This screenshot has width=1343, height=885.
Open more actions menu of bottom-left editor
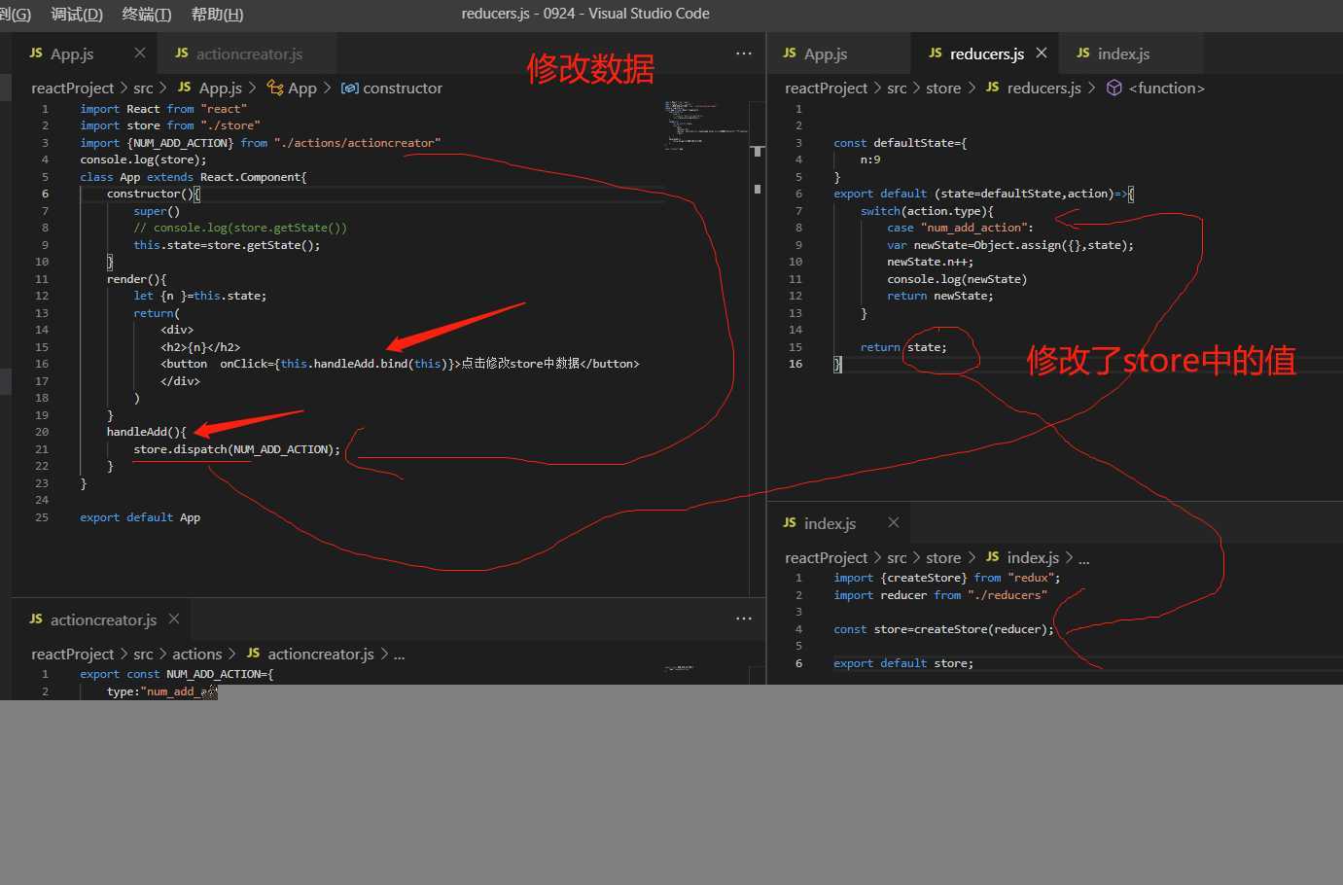[744, 619]
